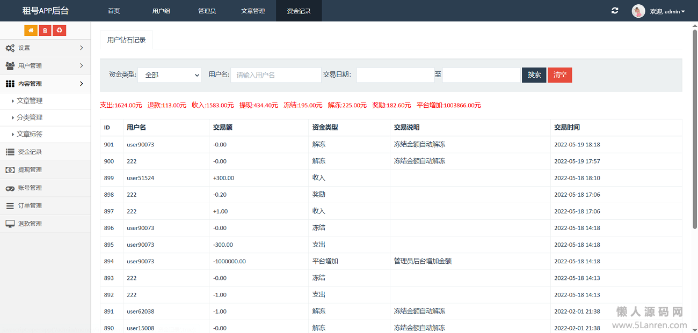Open 账号管理 via its gamepad icon
The width and height of the screenshot is (698, 333).
point(10,188)
